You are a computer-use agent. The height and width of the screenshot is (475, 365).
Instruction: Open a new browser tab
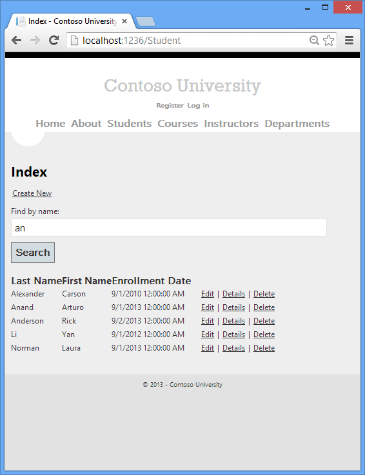click(146, 21)
